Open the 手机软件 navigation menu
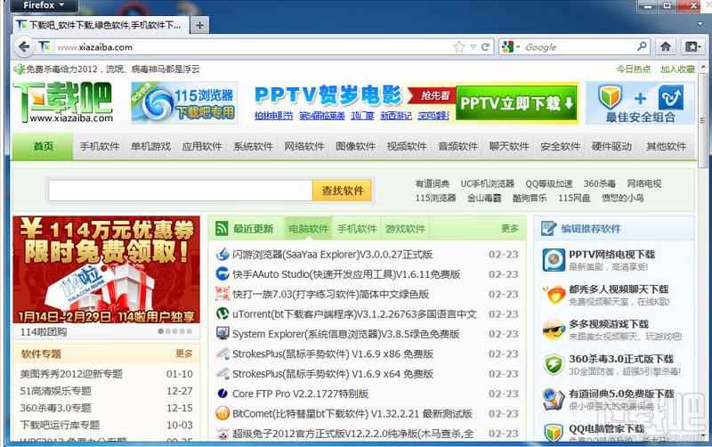The image size is (712, 447). [100, 146]
